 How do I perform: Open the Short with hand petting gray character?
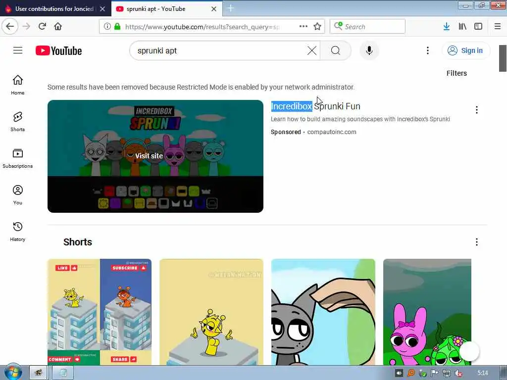[323, 312]
